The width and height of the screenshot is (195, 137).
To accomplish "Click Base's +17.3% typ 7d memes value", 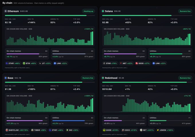I will click(x=13, y=124).
